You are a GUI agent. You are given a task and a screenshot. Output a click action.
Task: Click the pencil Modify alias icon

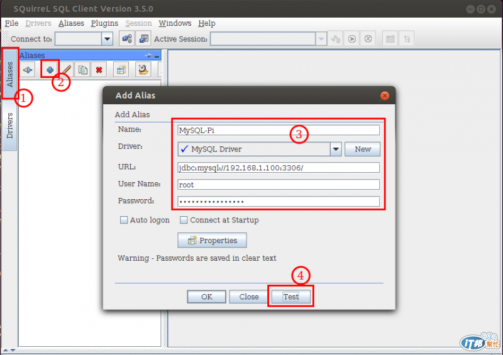(67, 70)
